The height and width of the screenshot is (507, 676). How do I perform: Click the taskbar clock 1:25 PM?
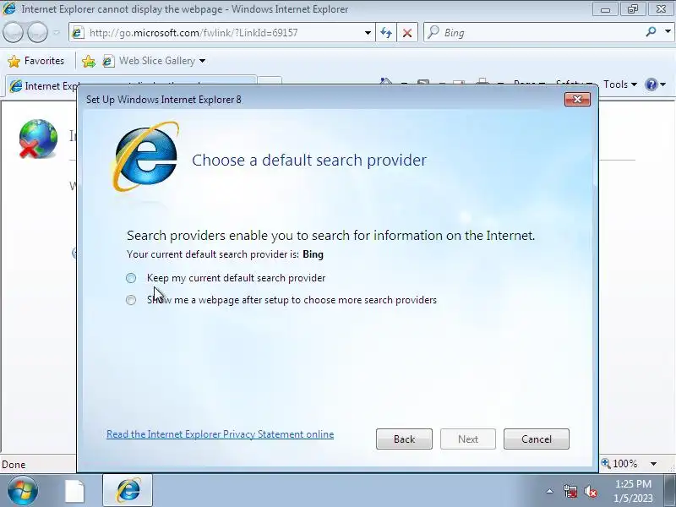click(x=633, y=483)
